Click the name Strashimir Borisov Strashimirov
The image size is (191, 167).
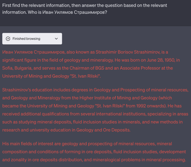127,52
